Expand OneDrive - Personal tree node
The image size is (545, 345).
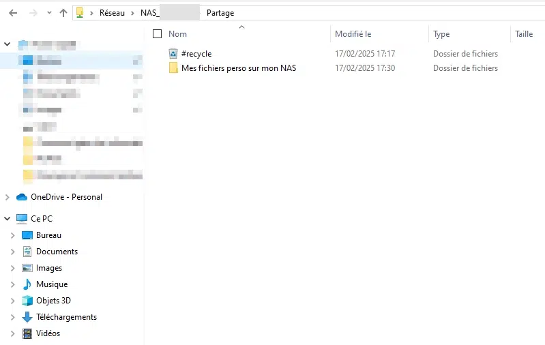[8, 197]
